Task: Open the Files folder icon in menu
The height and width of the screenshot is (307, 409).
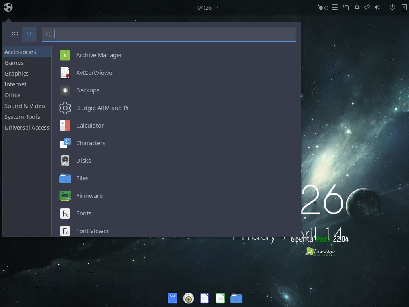Action: click(65, 178)
